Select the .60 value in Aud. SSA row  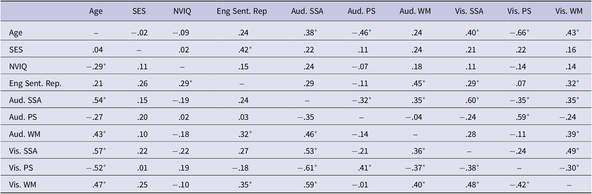click(472, 100)
